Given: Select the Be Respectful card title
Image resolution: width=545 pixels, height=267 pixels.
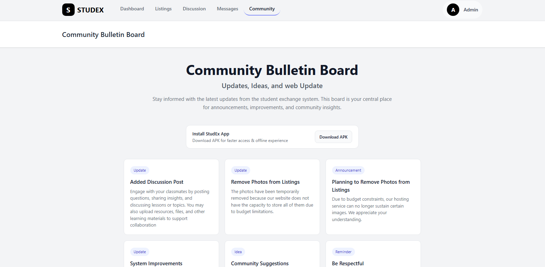Looking at the screenshot, I should [348, 264].
